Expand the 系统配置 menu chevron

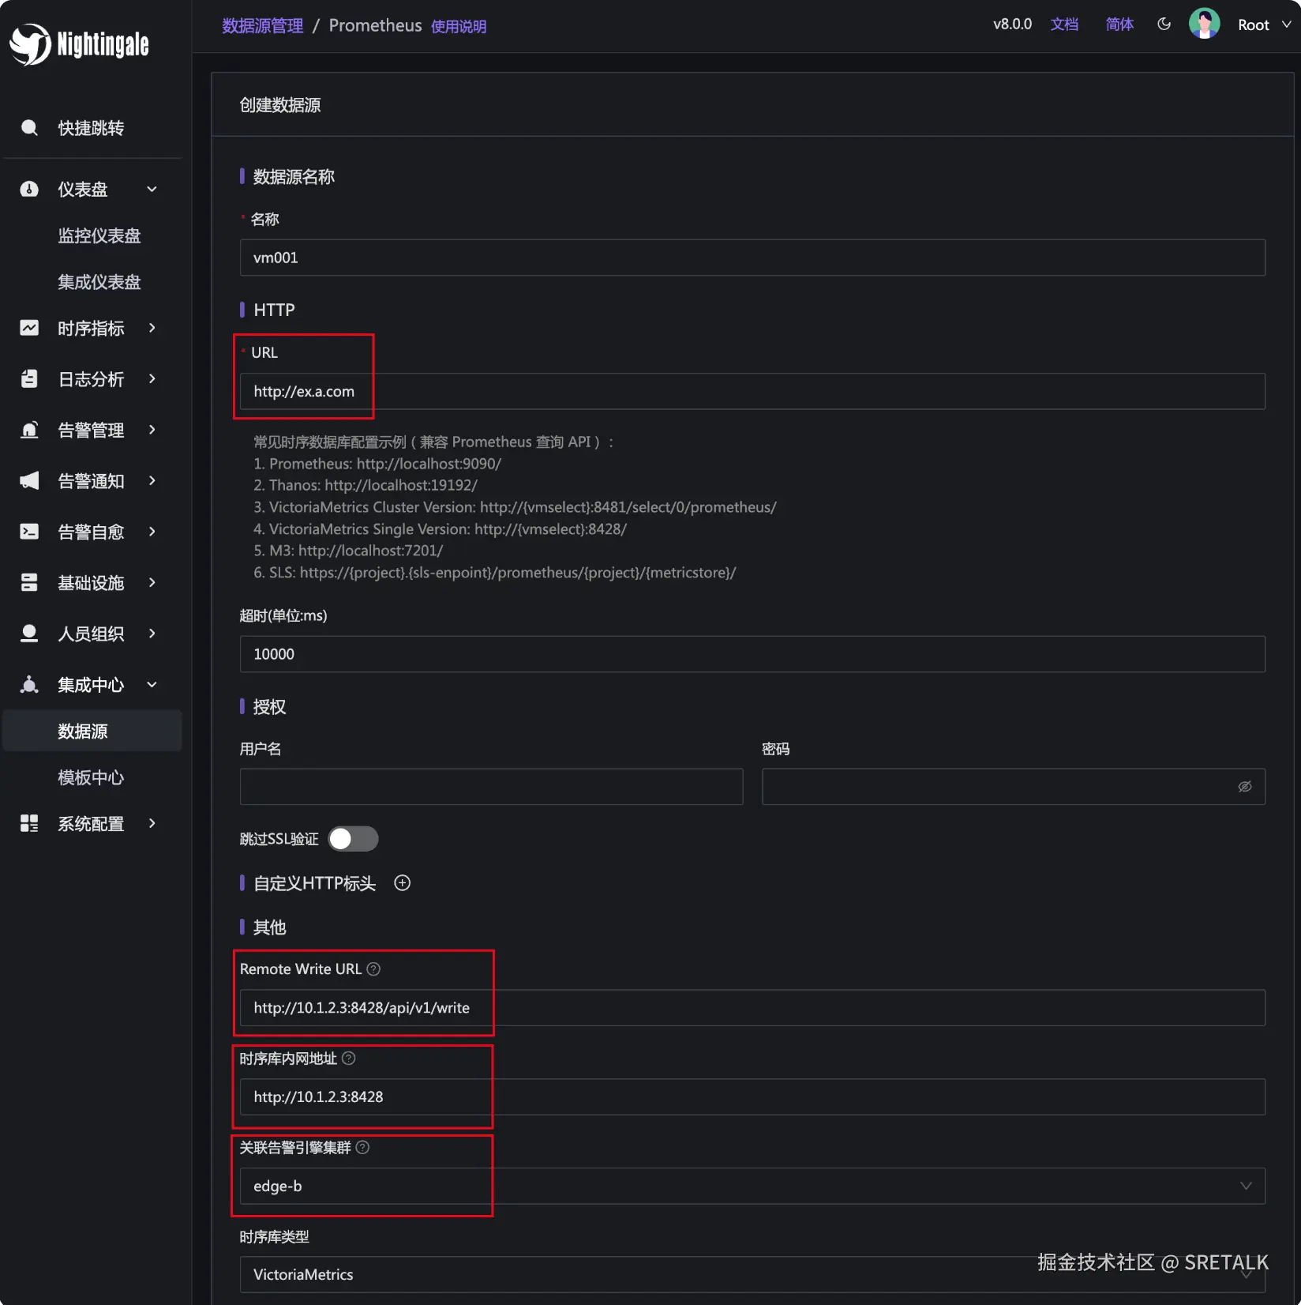click(152, 824)
